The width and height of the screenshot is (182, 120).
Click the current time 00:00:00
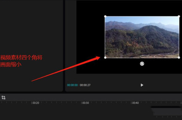pos(72,85)
